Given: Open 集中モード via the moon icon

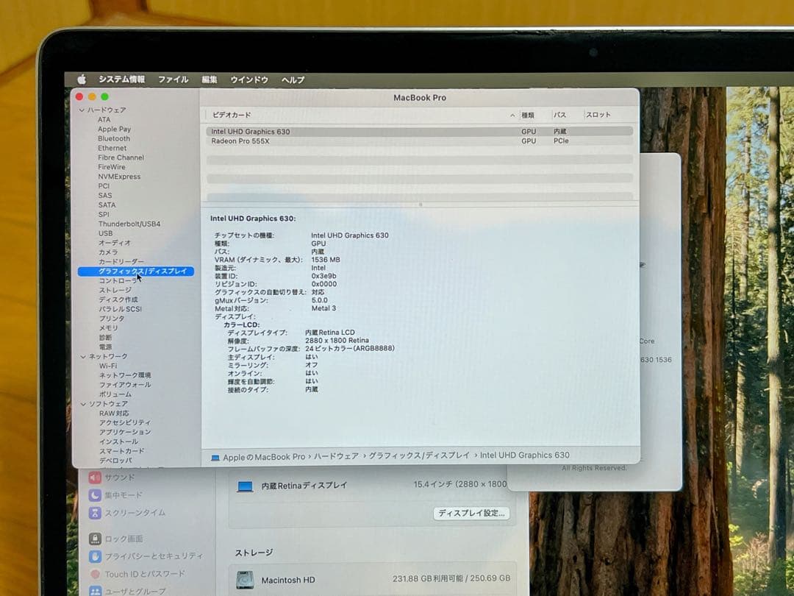Looking at the screenshot, I should click(x=94, y=495).
